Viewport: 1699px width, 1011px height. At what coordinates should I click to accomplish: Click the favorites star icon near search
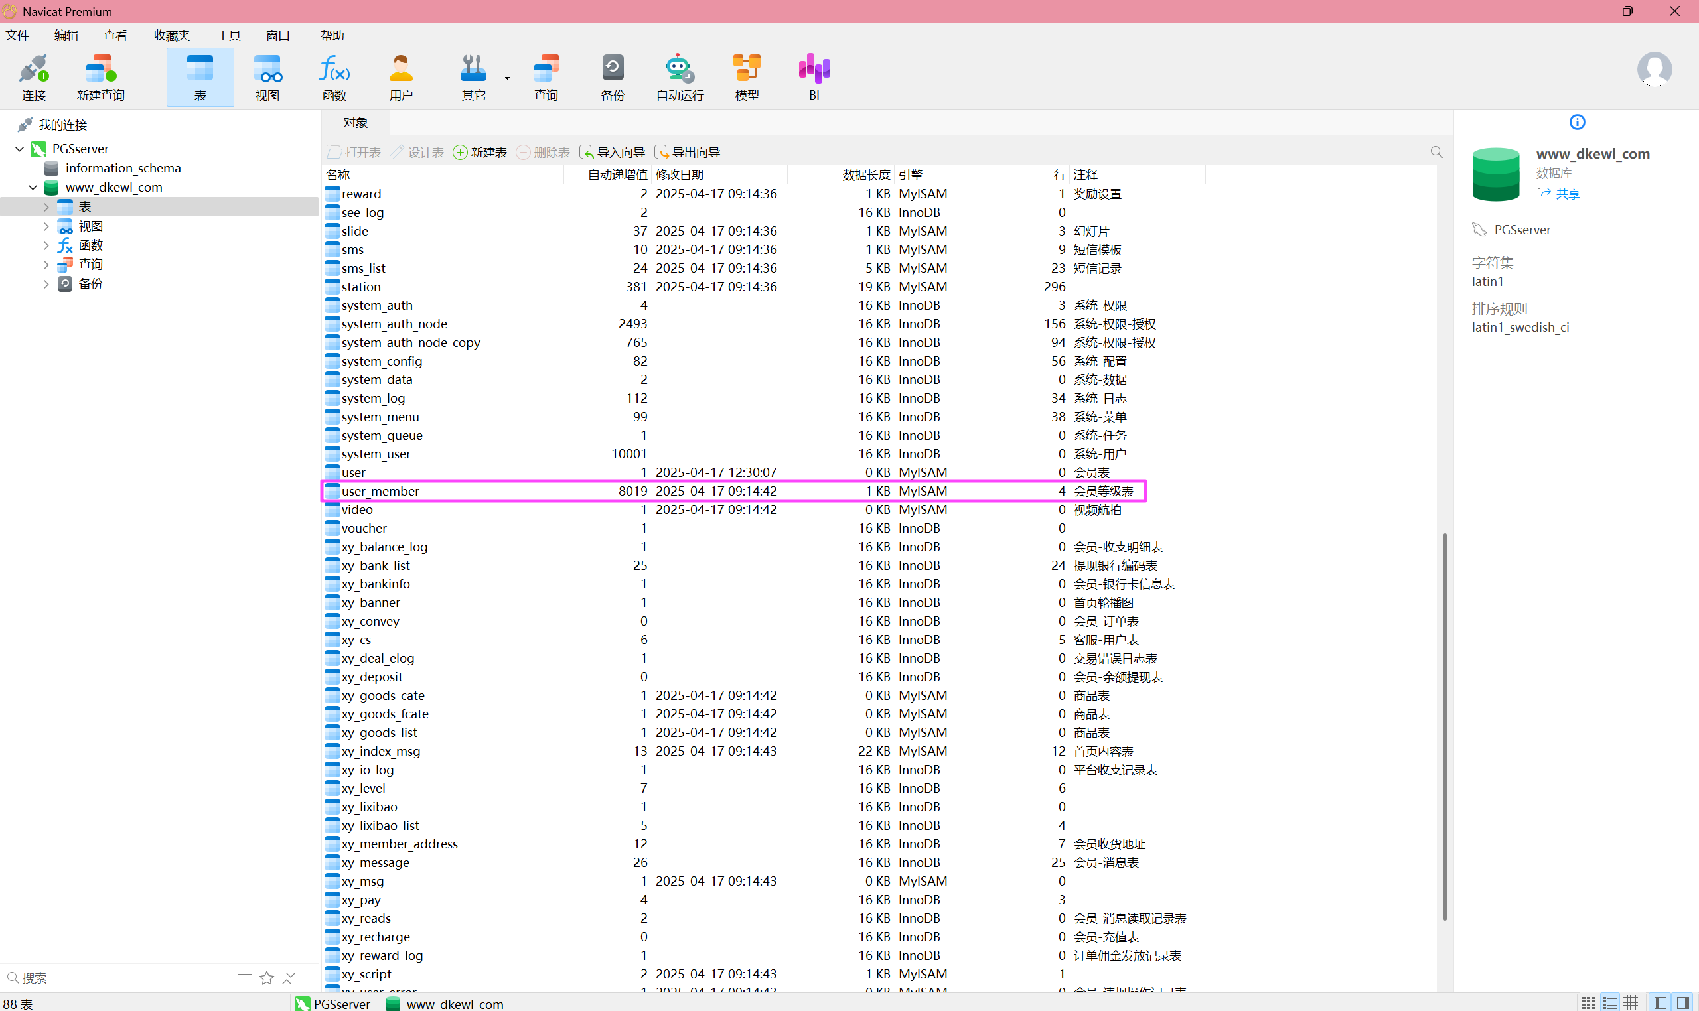click(267, 978)
